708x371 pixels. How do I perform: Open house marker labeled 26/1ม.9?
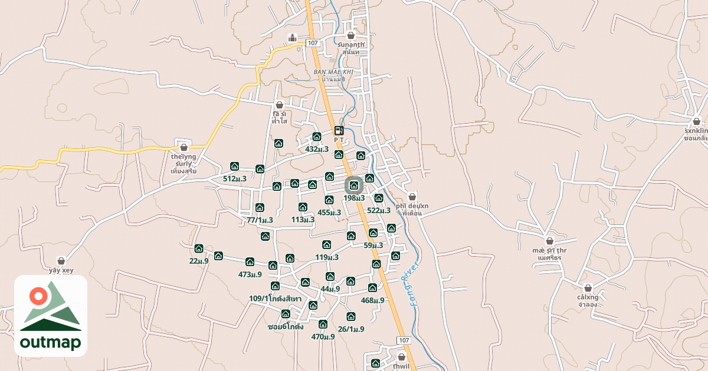click(352, 317)
